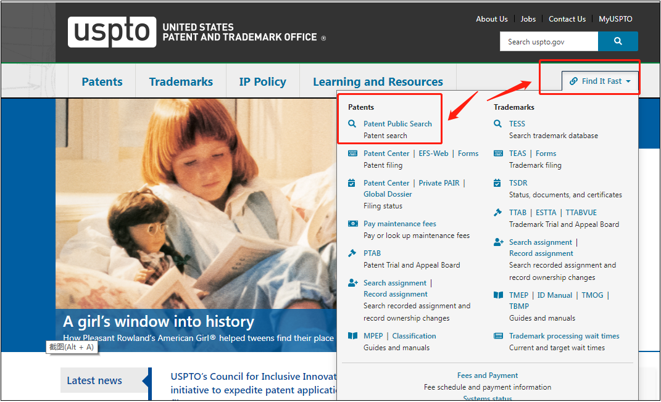Open the IP Policy menu
Viewport: 661px width, 402px height.
pos(262,81)
